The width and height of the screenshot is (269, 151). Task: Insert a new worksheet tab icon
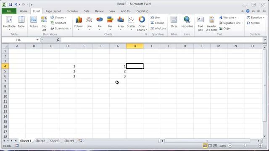pos(80,141)
